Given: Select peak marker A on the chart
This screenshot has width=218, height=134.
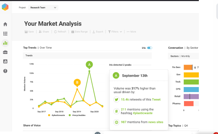Looking at the screenshot, I should 89,65.
